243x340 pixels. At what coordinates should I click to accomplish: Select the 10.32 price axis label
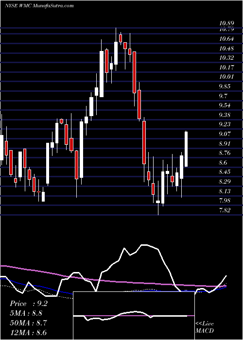[226, 58]
